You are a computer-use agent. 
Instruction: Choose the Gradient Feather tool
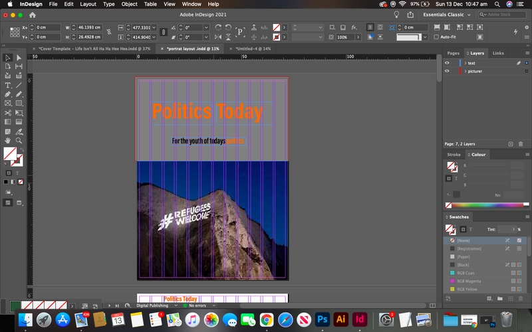(19, 122)
